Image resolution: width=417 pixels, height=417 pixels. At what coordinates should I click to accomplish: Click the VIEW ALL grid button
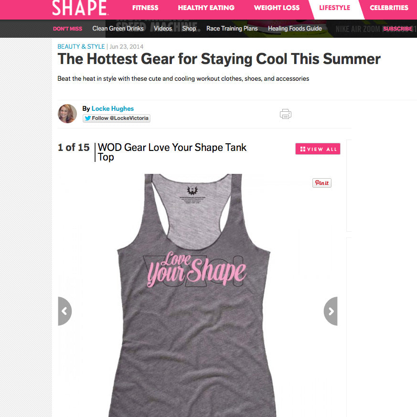(x=318, y=149)
